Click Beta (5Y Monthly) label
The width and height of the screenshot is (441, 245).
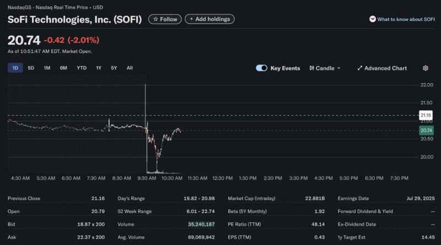pyautogui.click(x=247, y=211)
